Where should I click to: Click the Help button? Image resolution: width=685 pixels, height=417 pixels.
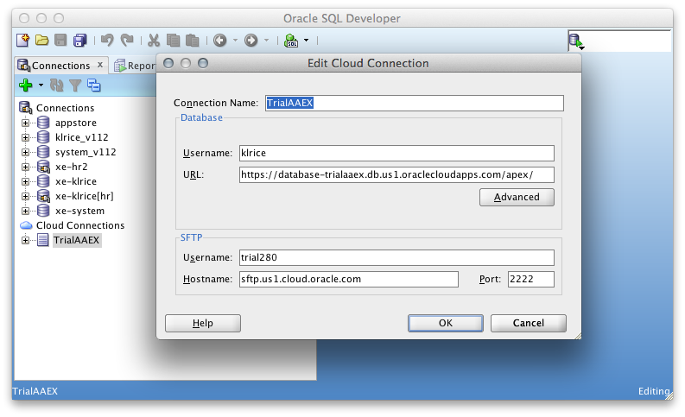(x=203, y=323)
